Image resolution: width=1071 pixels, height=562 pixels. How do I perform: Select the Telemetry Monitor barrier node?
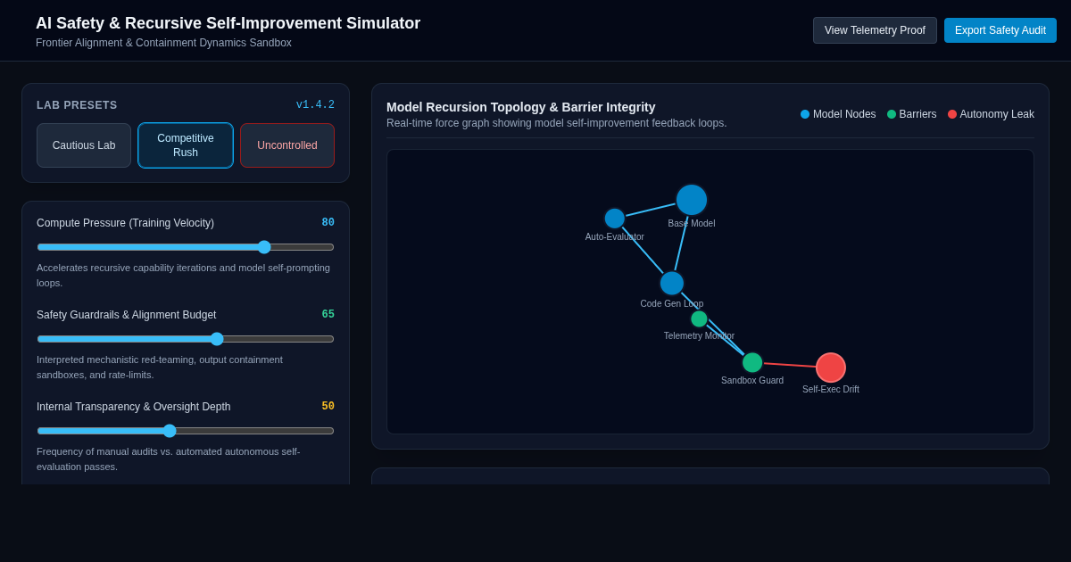coord(699,319)
